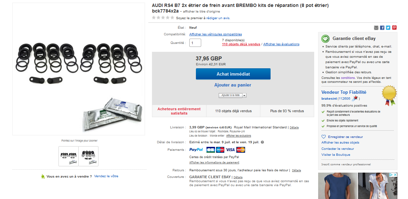Open the Ajouter à la liste dropdown arrow
Screen dimensions: 408x199
pos(244,95)
